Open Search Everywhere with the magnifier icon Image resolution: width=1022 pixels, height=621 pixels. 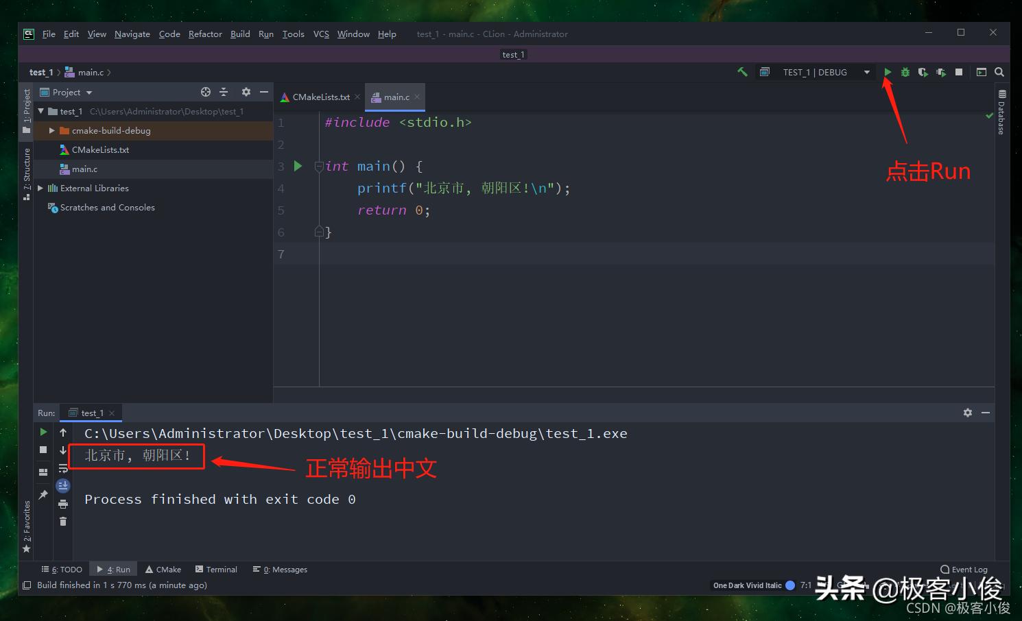[x=999, y=72]
